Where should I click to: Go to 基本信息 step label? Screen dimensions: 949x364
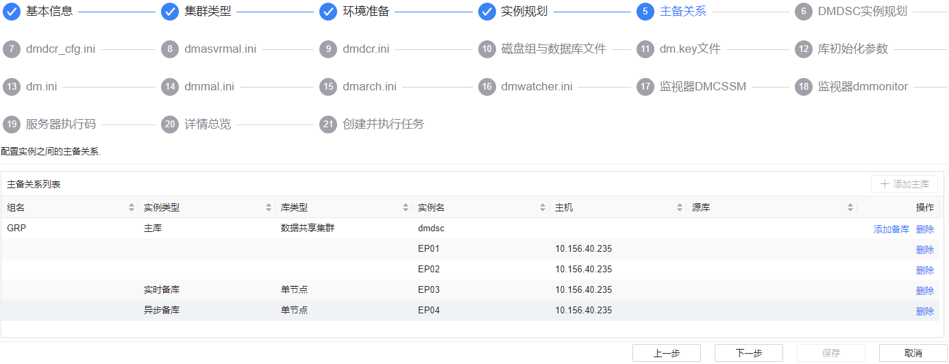[49, 12]
